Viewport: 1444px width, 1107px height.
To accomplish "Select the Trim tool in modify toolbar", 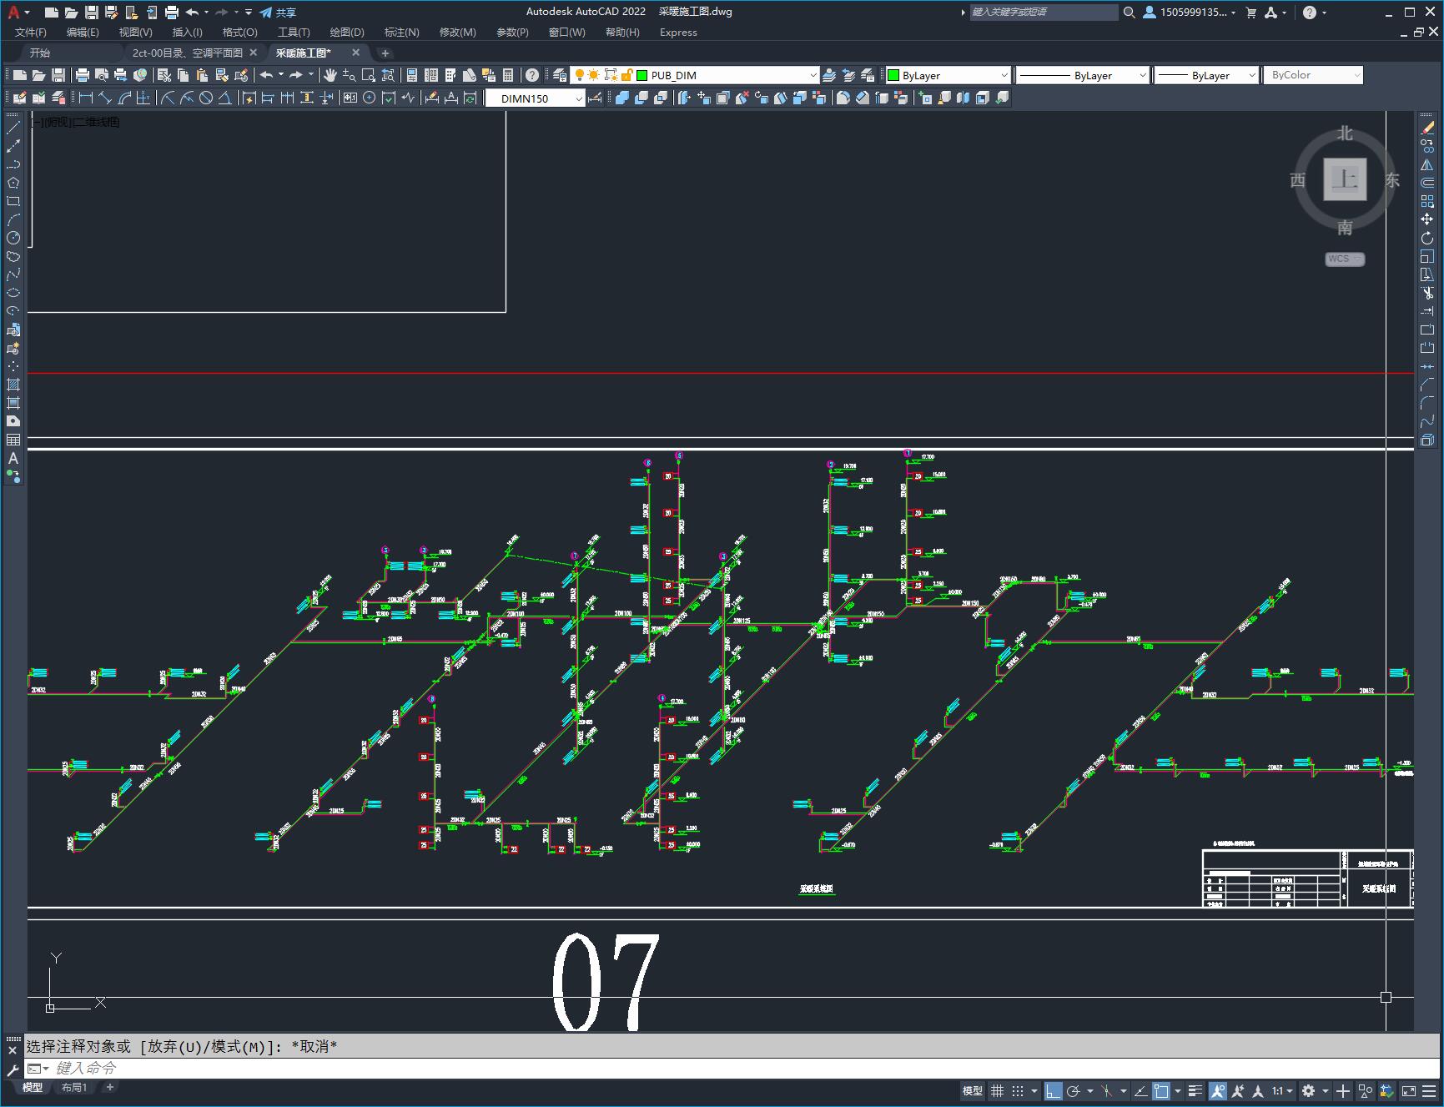I will click(x=1427, y=293).
